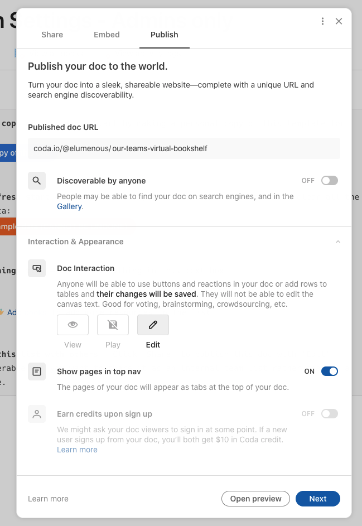Click the Earn credits person icon
Screen dimensions: 362x526
point(37,414)
